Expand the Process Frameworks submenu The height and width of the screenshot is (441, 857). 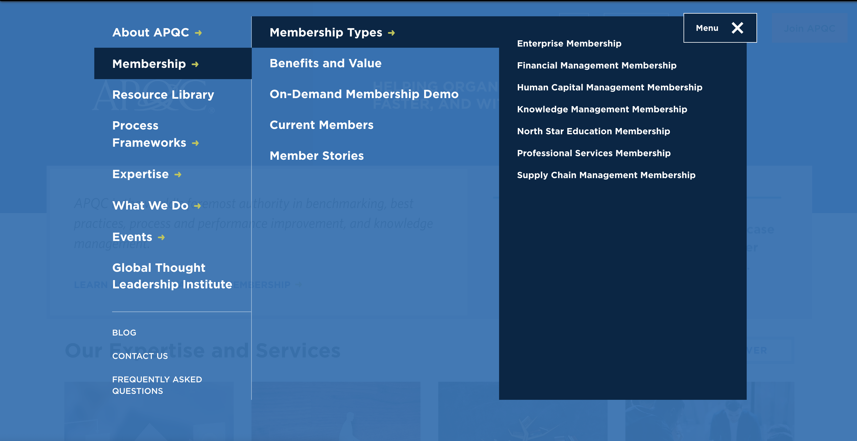195,144
